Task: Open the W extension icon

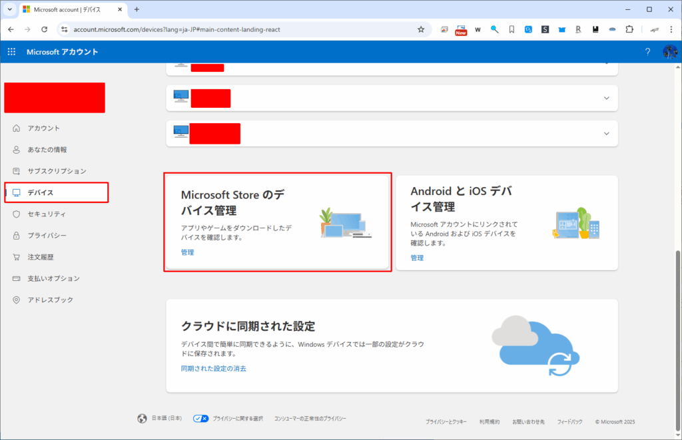Action: 478,29
